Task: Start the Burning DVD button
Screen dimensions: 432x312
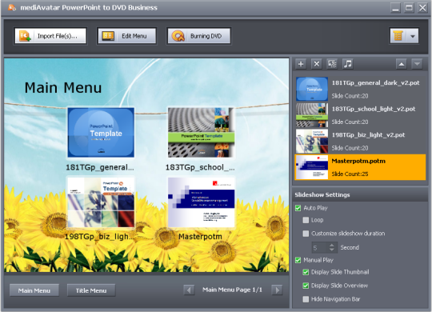Action: click(x=198, y=36)
